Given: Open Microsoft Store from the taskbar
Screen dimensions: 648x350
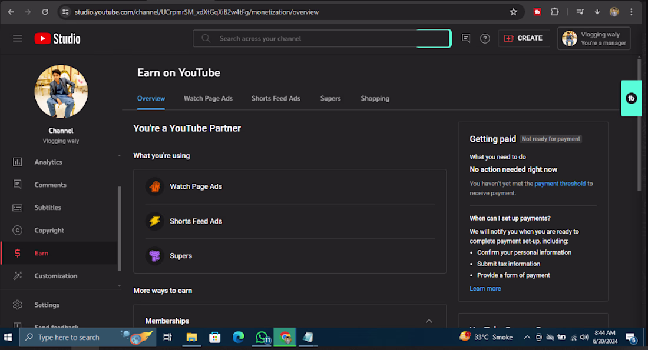Looking at the screenshot, I should (214, 337).
